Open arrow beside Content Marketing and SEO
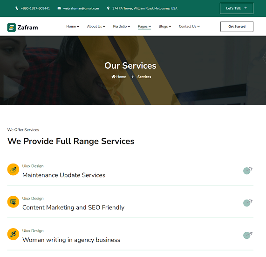 pos(248,203)
